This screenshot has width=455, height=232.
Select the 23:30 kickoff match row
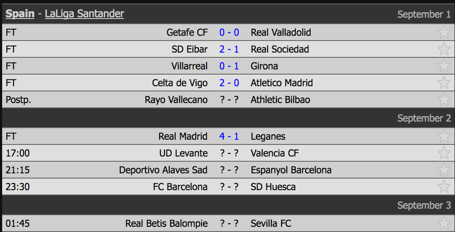227,187
